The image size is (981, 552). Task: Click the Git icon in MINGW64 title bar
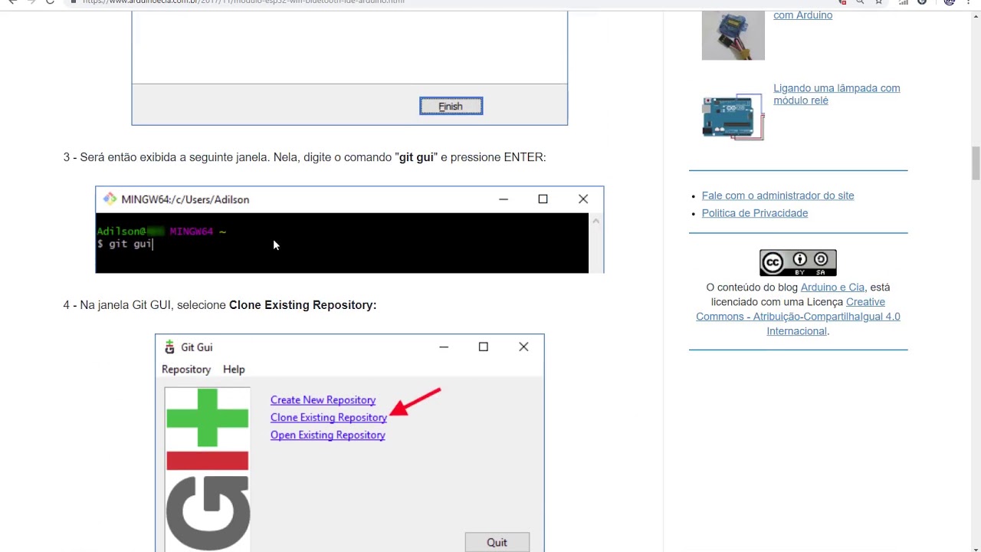[x=110, y=199]
